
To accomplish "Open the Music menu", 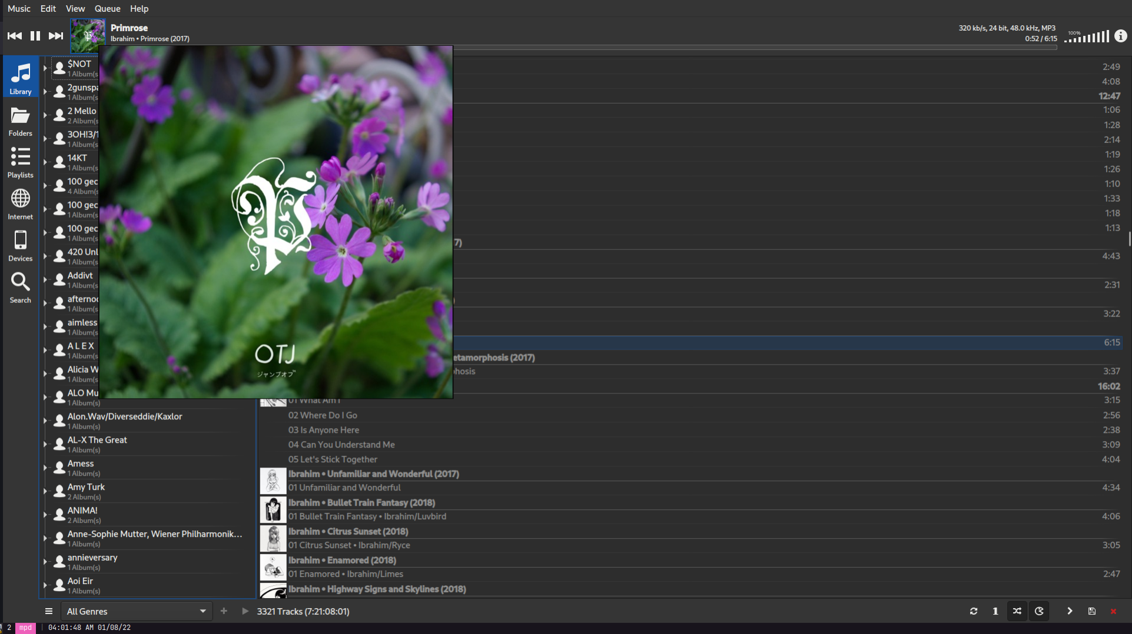I will (19, 9).
